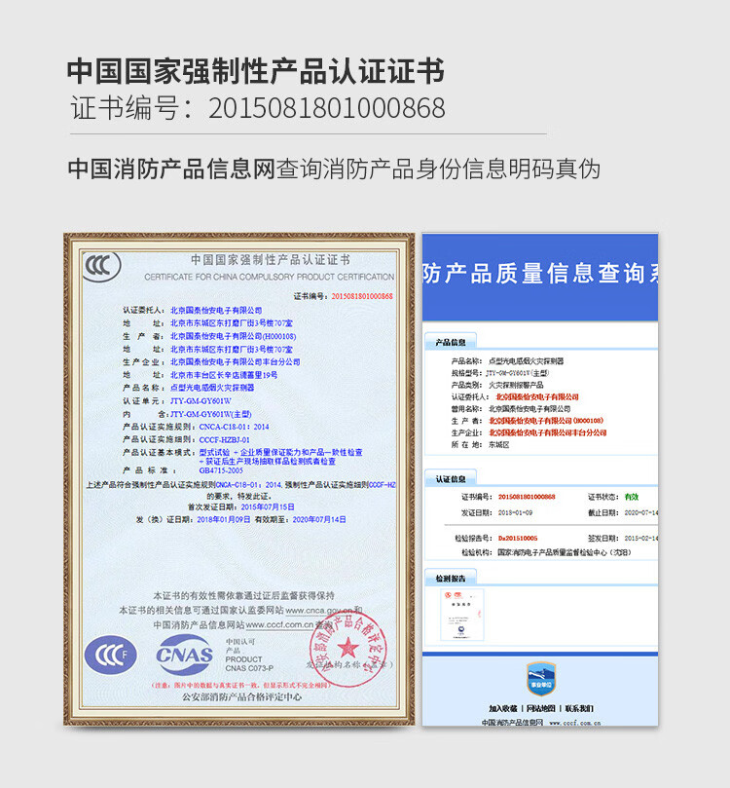Click red 认证委托人 company name on website
The image size is (730, 788).
click(537, 397)
